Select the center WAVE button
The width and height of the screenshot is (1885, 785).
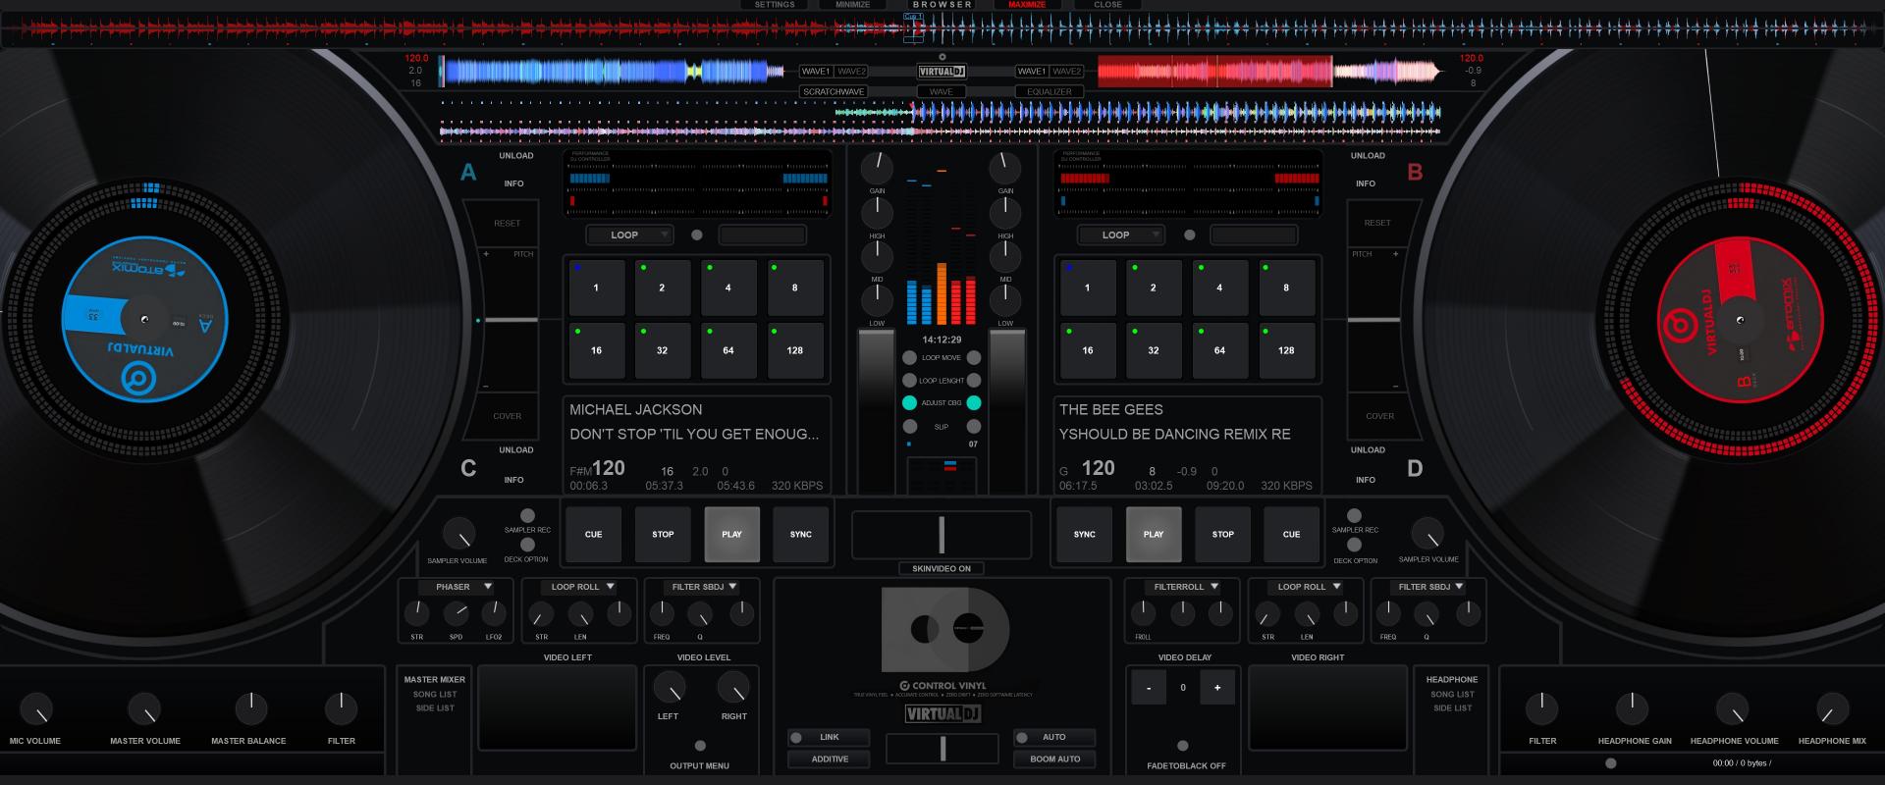point(942,92)
